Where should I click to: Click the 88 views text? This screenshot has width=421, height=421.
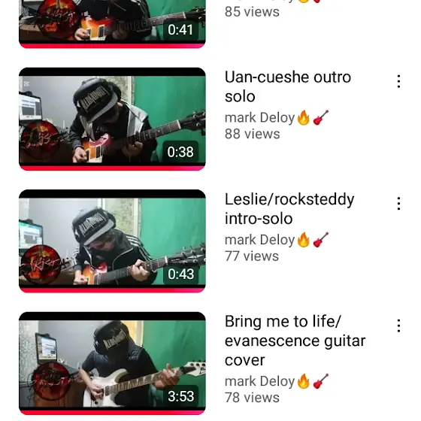click(253, 134)
